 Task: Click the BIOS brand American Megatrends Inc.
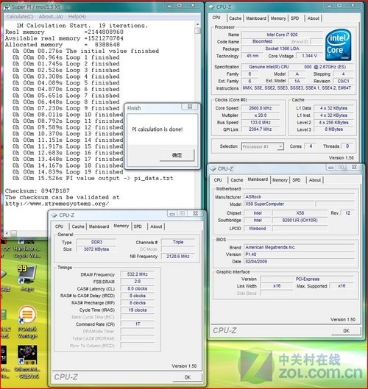(299, 247)
